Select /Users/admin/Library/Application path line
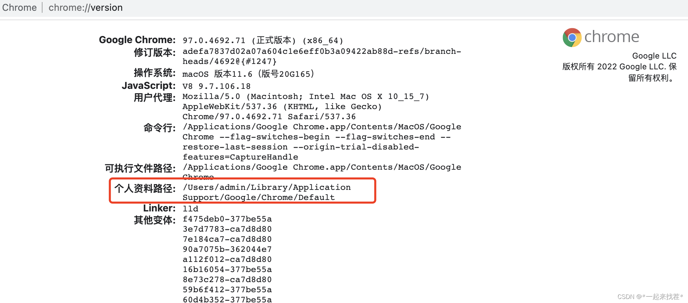 click(x=267, y=188)
